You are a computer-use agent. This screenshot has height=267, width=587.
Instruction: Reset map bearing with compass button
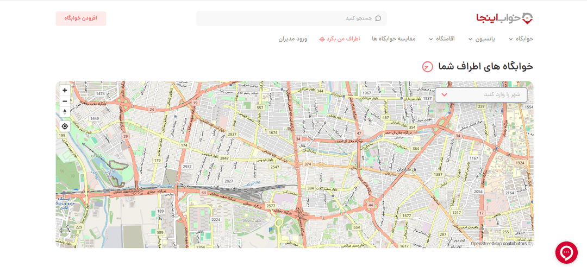65,112
